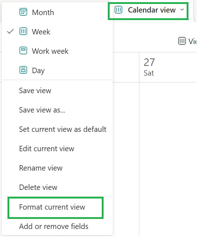This screenshot has width=201, height=244.
Task: Click the partially visible View icon at right
Action: pos(182,41)
